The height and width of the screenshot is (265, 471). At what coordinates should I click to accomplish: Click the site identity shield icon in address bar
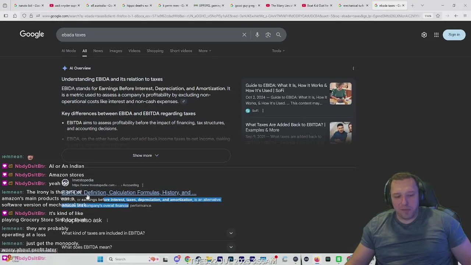tap(24, 16)
